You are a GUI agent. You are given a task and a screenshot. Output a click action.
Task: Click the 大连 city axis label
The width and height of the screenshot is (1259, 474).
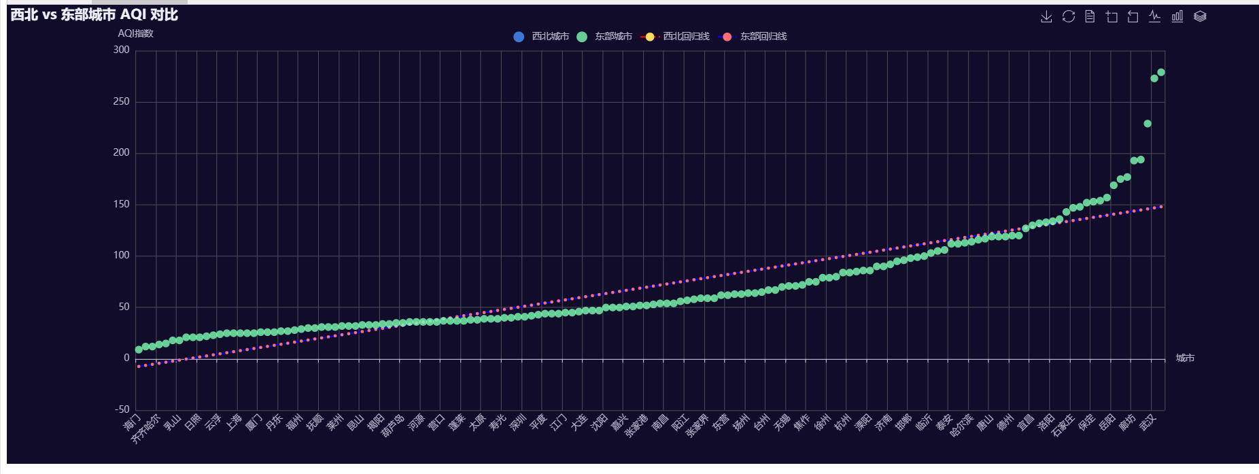[x=578, y=422]
